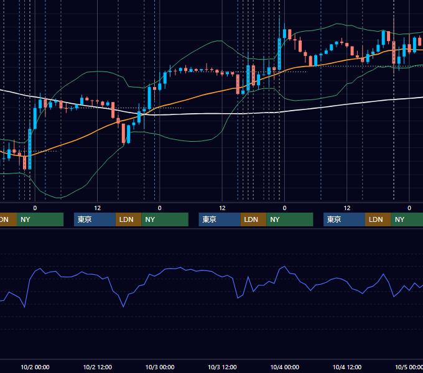
Task: Select the 東京 session block on 10/4
Action: [344, 219]
